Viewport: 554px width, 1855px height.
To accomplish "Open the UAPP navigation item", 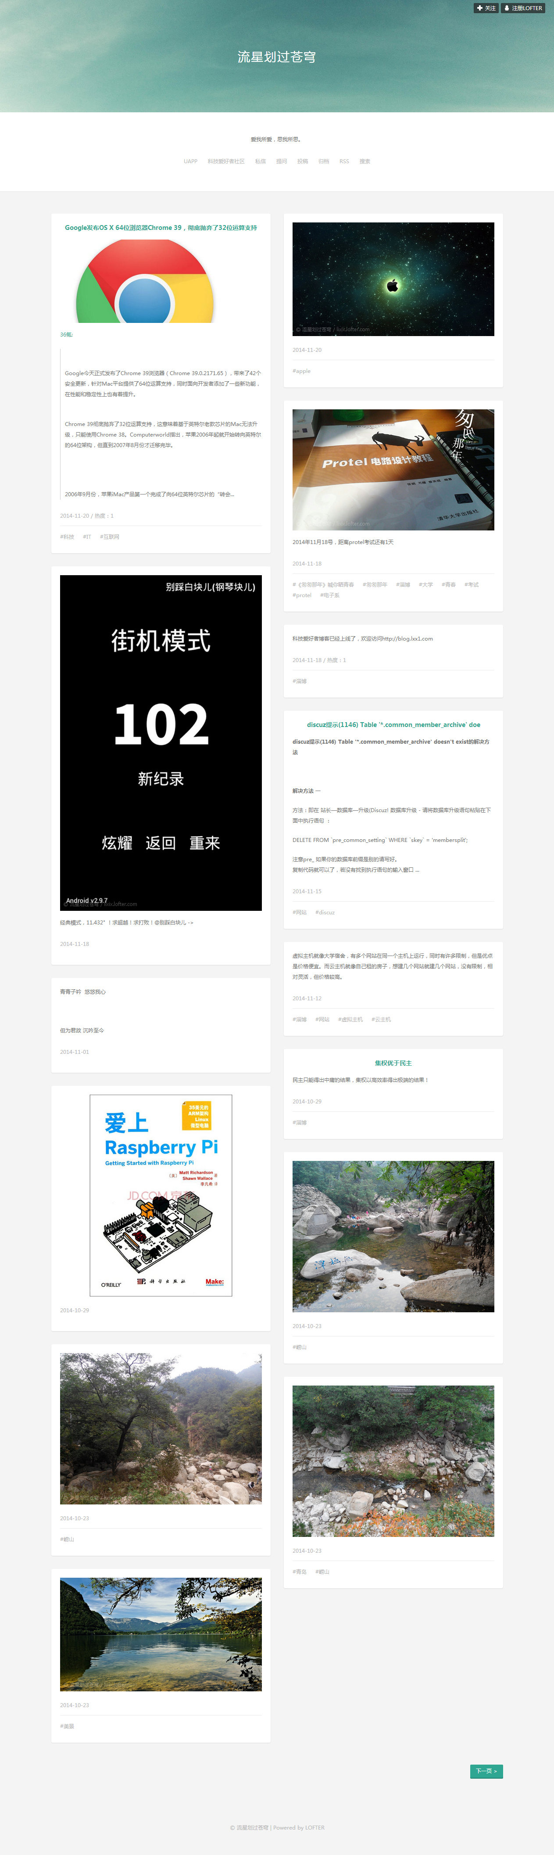I will click(191, 161).
